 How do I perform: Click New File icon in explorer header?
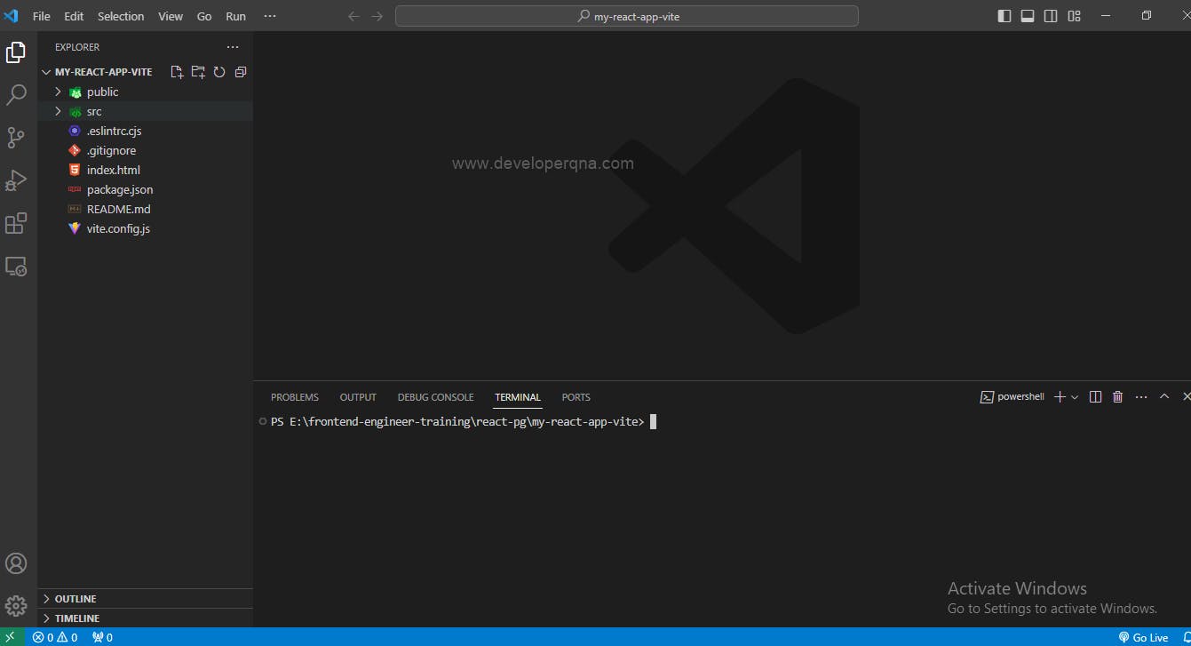(x=177, y=72)
